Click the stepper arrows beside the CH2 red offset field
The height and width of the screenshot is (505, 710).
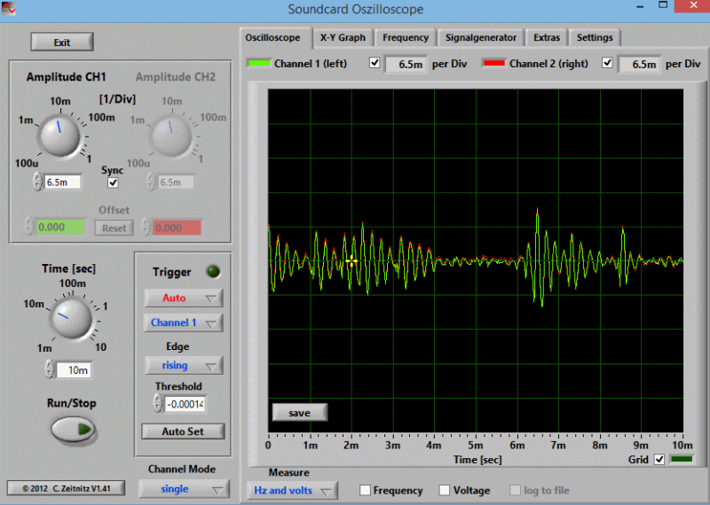[x=146, y=227]
